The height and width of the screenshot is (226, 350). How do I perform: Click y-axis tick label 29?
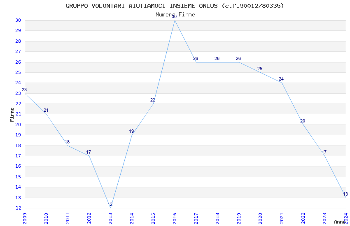coord(18,31)
